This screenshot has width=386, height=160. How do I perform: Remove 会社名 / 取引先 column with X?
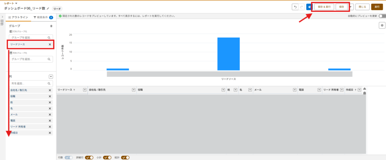pyautogui.click(x=50, y=90)
